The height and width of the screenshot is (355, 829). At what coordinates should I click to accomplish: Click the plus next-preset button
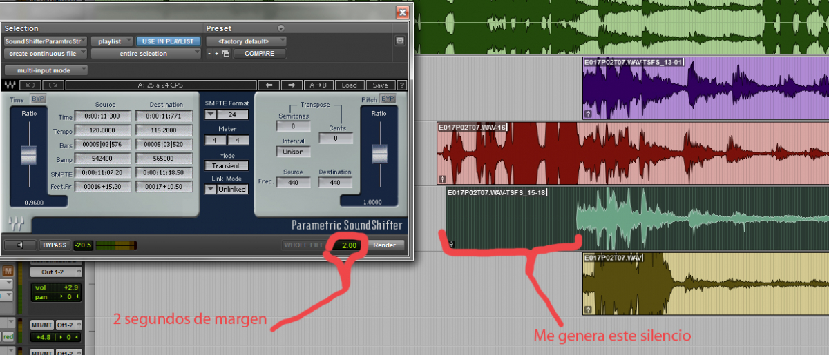(x=217, y=54)
